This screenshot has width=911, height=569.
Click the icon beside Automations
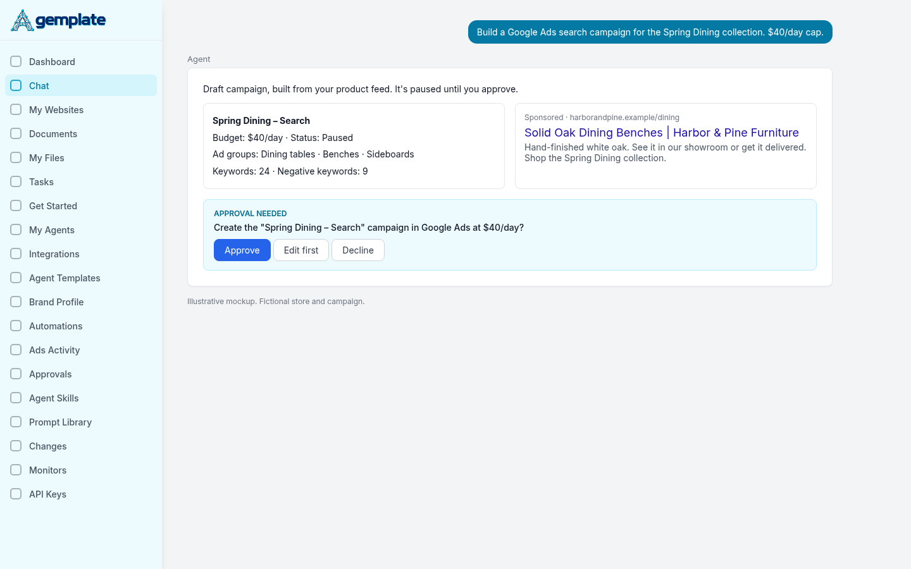(x=16, y=326)
